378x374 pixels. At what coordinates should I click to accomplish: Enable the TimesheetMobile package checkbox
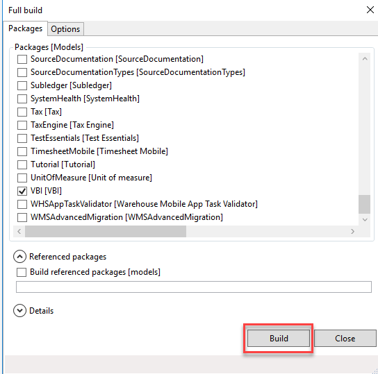(x=22, y=151)
